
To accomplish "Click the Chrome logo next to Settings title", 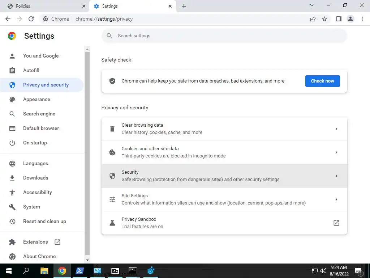I will click(x=12, y=36).
